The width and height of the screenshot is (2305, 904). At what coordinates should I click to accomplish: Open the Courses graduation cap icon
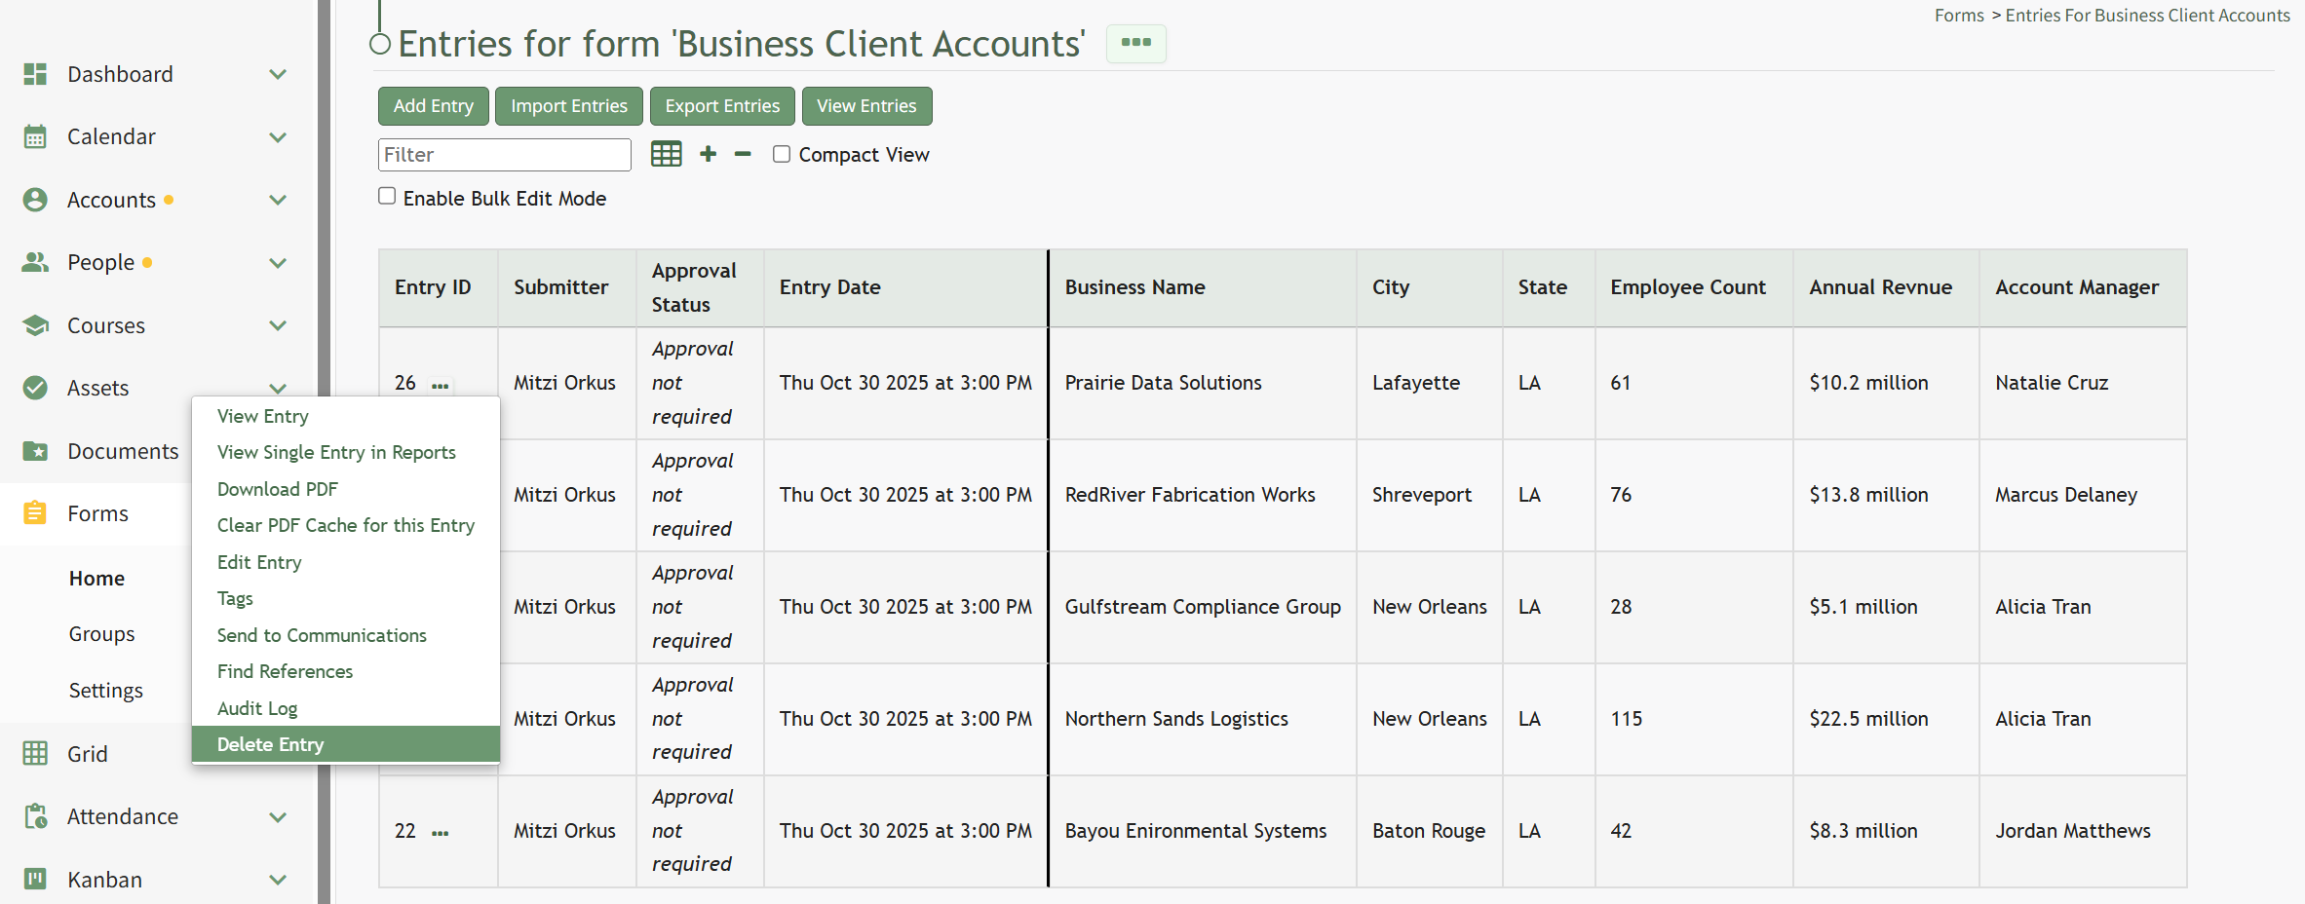tap(35, 325)
